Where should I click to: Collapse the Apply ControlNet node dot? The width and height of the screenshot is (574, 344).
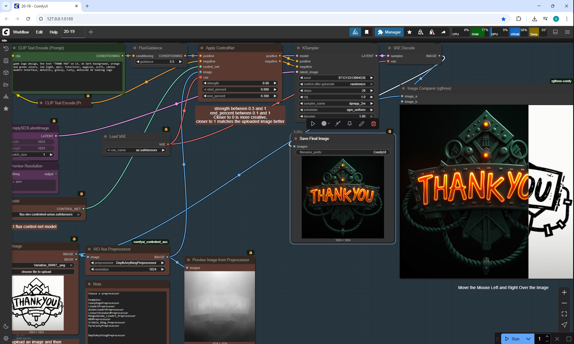pos(202,48)
